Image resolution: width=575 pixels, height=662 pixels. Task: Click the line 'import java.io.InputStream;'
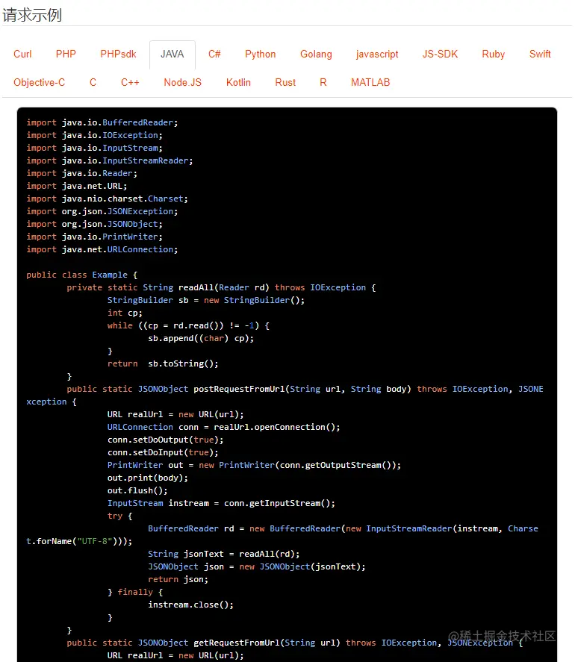(x=94, y=148)
